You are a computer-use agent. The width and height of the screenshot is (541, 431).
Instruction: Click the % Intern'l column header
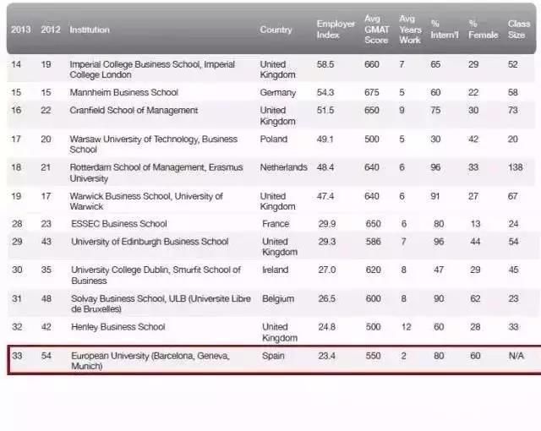tap(445, 30)
